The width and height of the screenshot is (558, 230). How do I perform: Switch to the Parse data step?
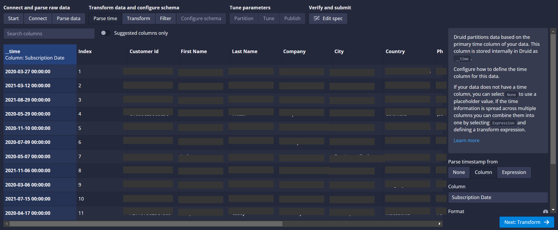pos(68,18)
